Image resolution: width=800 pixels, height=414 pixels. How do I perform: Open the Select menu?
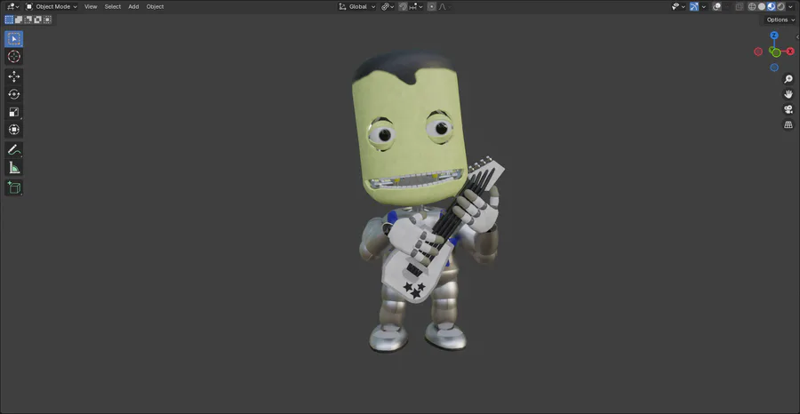(113, 6)
